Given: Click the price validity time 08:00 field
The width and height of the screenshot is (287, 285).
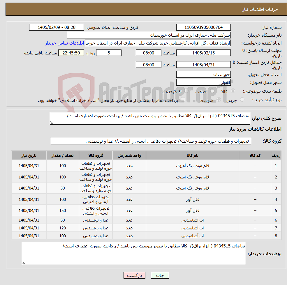Looking at the screenshot, I should point(148,65).
